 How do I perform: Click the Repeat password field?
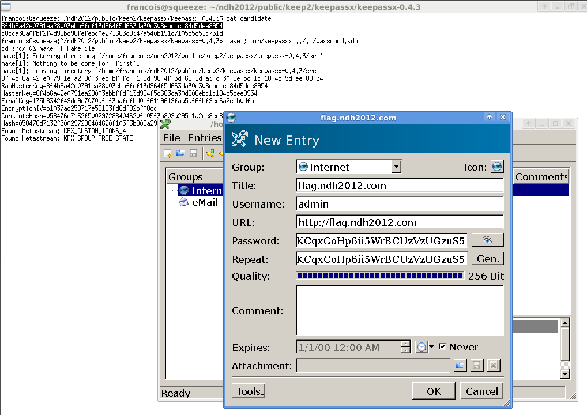point(382,259)
